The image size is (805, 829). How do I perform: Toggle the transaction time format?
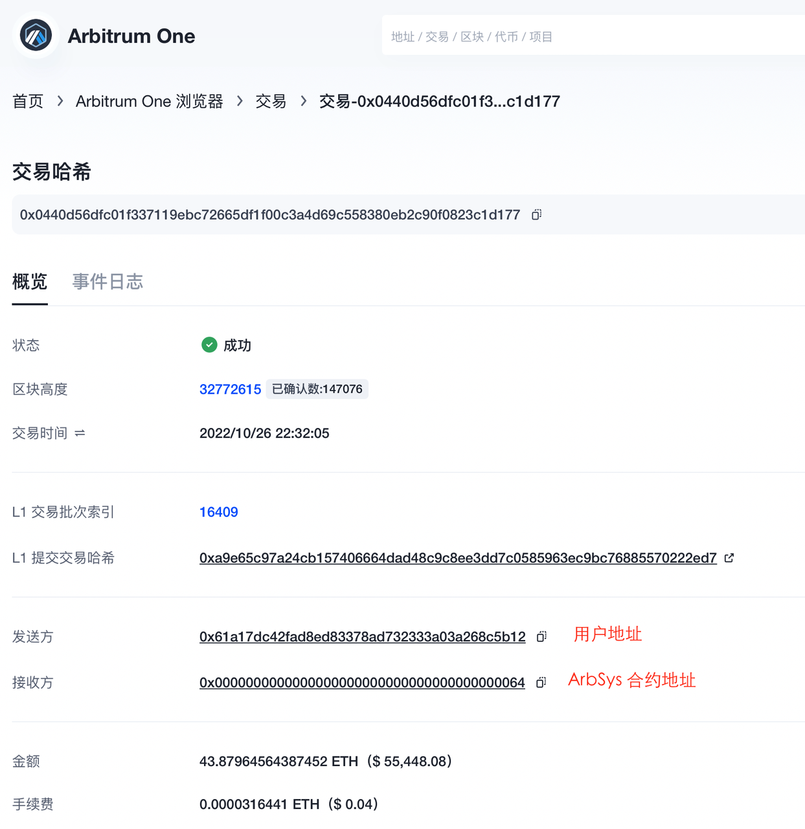(x=80, y=433)
